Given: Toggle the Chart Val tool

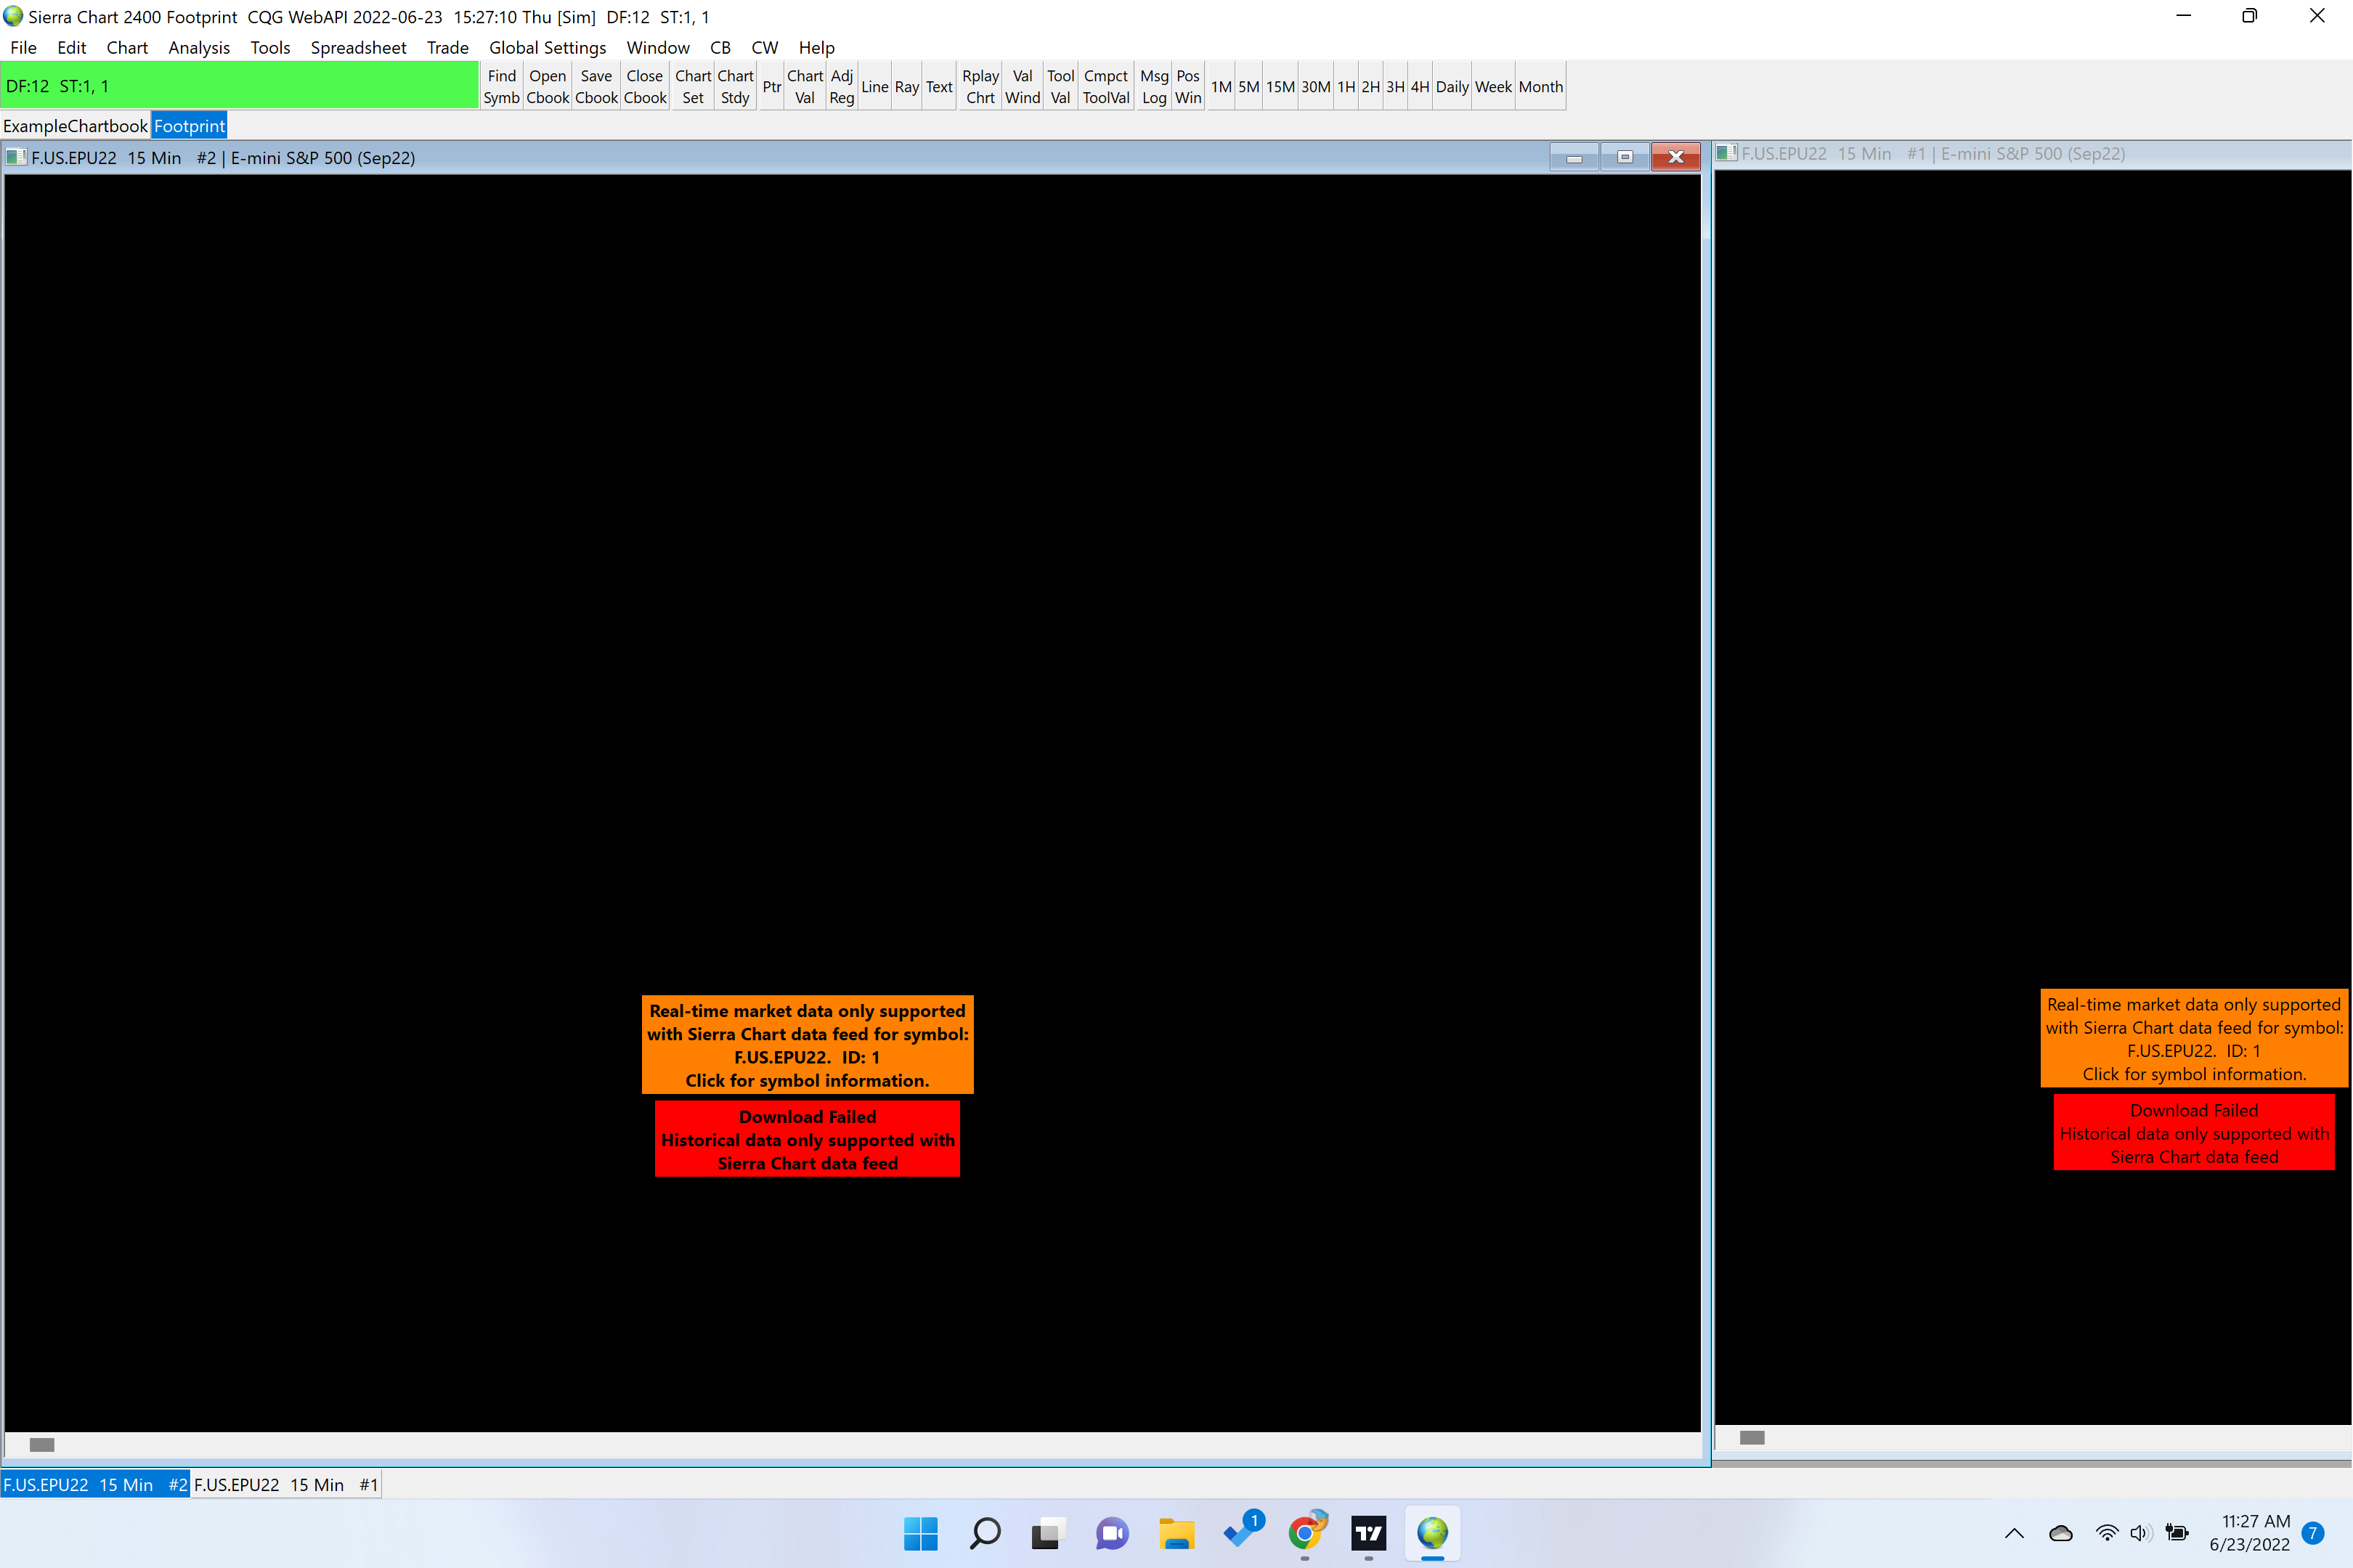Looking at the screenshot, I should (x=805, y=86).
